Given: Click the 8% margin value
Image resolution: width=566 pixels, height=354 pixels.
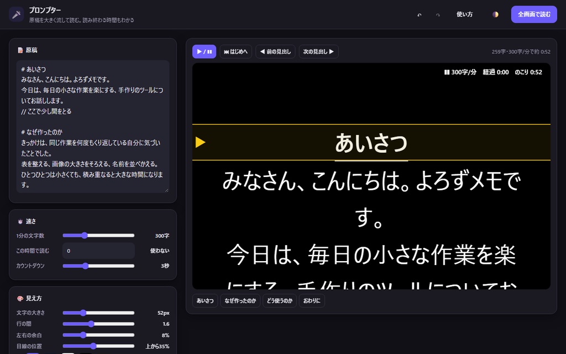Looking at the screenshot, I should [165, 335].
